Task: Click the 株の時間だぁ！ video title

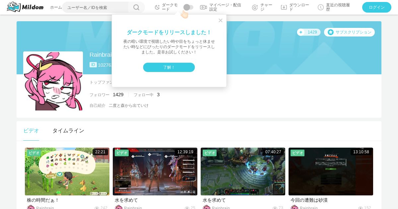Action: click(43, 200)
